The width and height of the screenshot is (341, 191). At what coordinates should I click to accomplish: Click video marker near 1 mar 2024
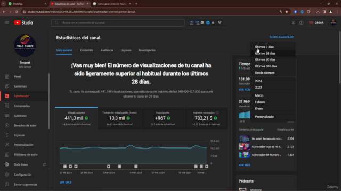[x=109, y=166]
